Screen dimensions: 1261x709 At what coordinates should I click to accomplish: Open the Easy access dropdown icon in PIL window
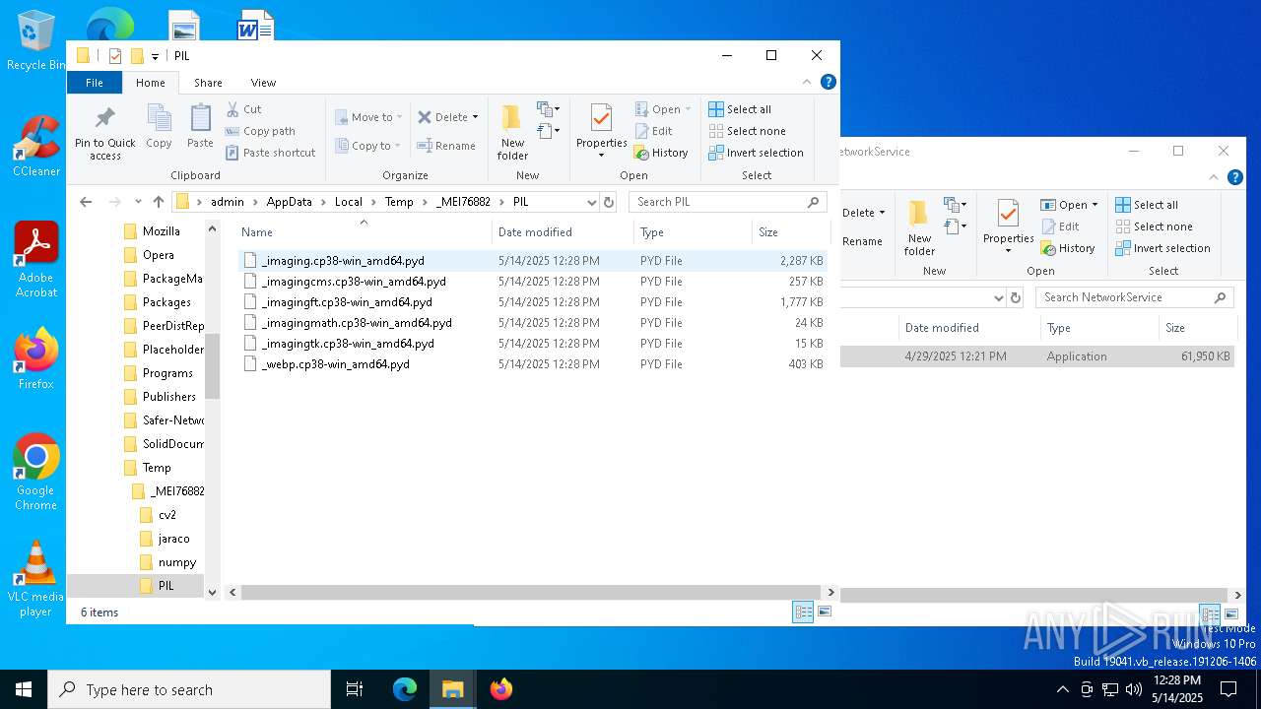click(x=549, y=130)
